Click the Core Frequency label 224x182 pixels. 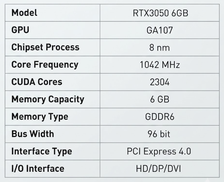click(45, 65)
